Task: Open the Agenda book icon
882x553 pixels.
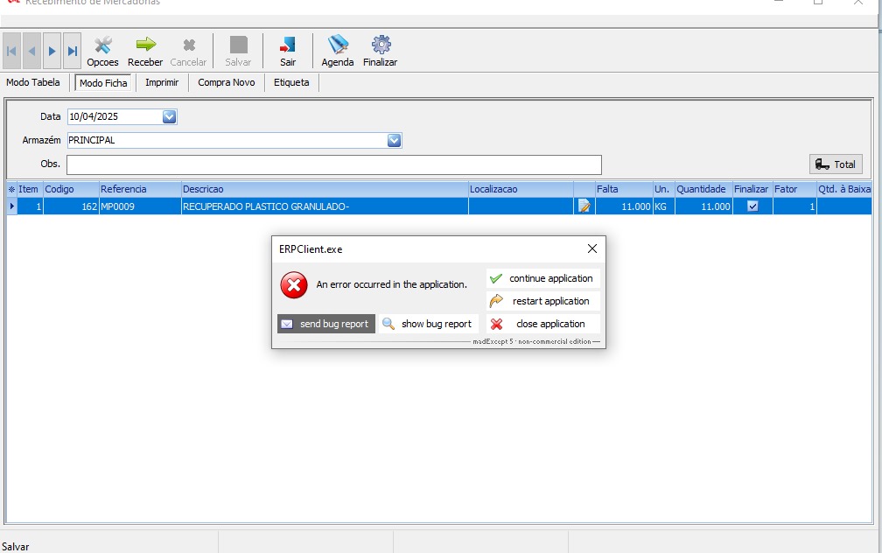Action: click(338, 45)
